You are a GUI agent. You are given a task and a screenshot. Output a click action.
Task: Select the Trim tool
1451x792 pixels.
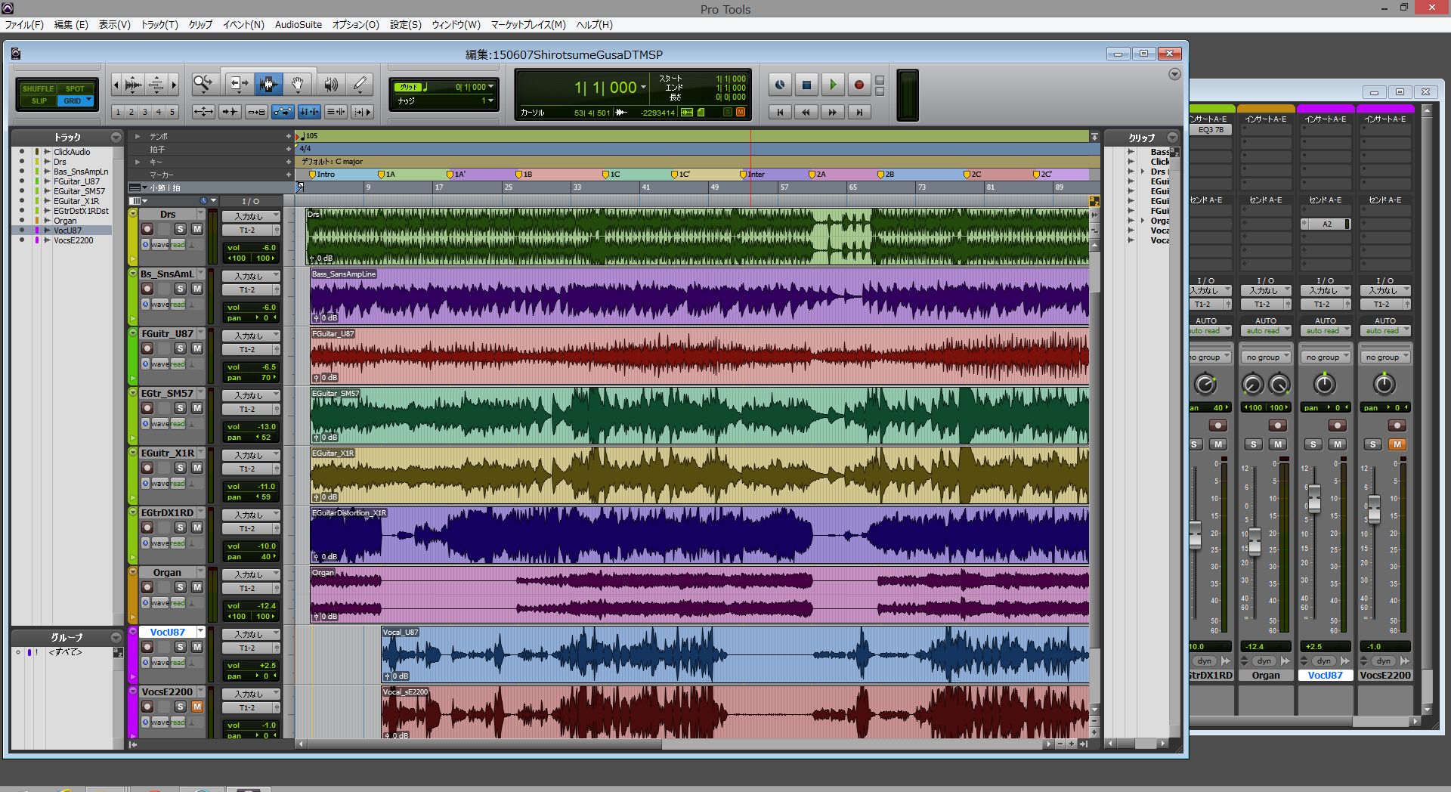(238, 84)
